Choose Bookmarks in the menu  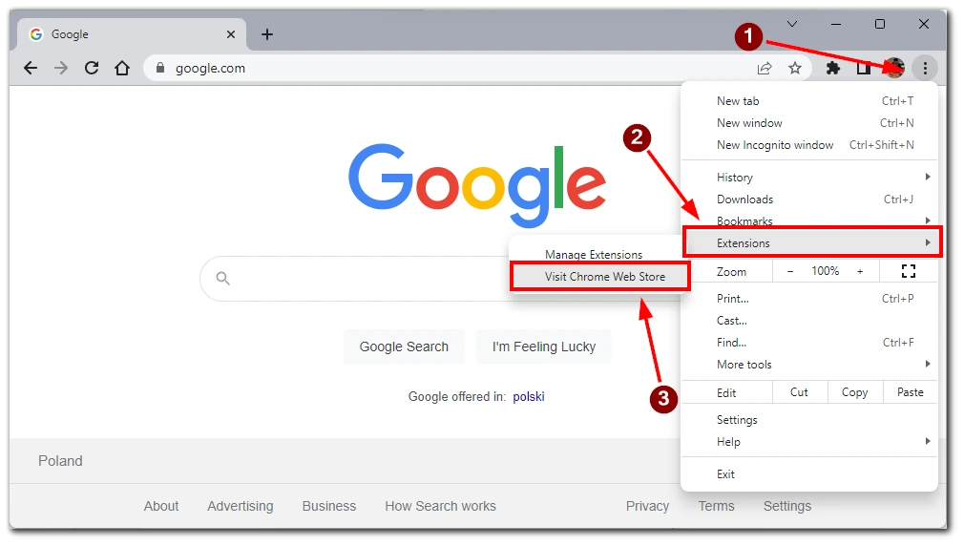809,220
